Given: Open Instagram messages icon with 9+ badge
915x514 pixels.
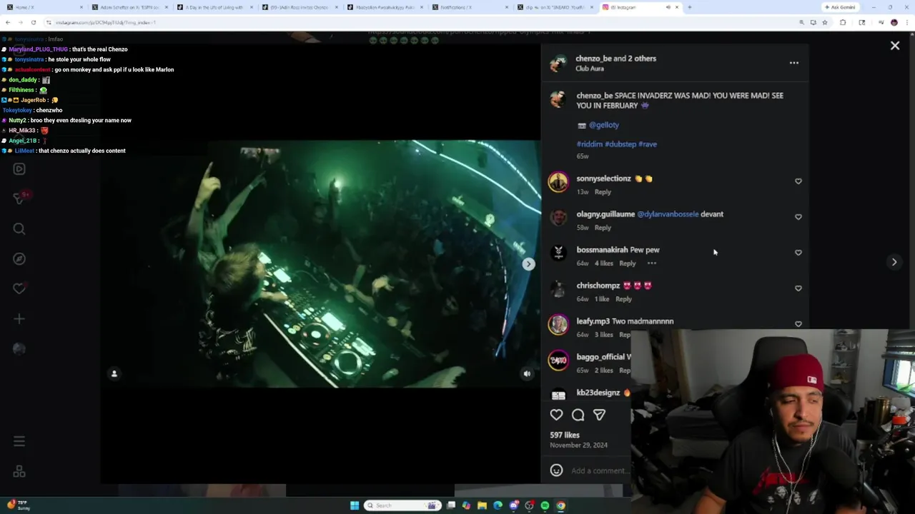Looking at the screenshot, I should (x=19, y=198).
